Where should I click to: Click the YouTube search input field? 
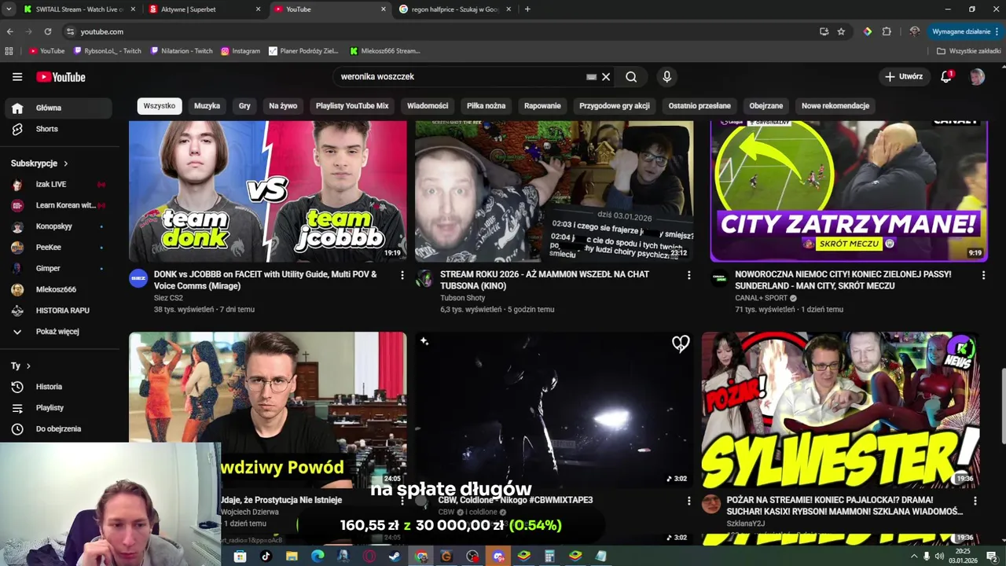(x=460, y=77)
